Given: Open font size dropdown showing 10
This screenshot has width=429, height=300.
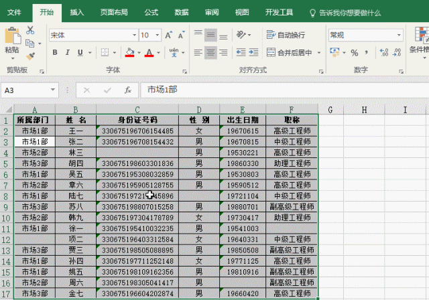Looking at the screenshot, I should pos(158,35).
